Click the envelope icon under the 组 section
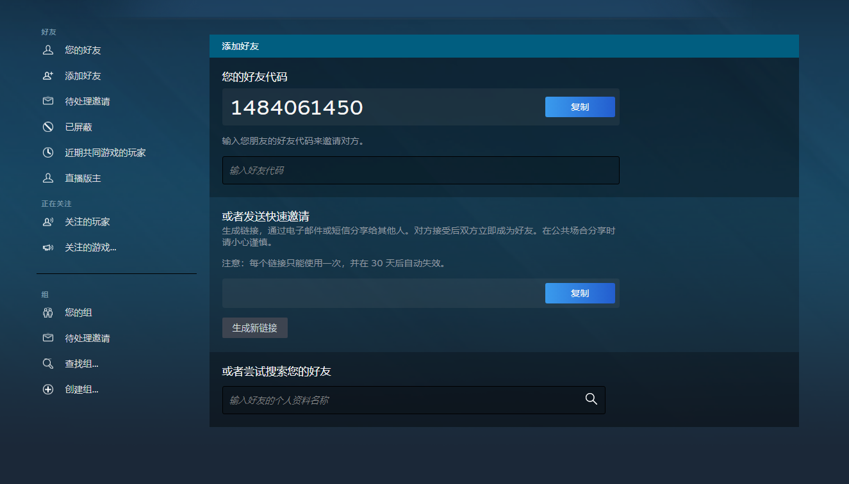This screenshot has height=484, width=849. click(48, 338)
